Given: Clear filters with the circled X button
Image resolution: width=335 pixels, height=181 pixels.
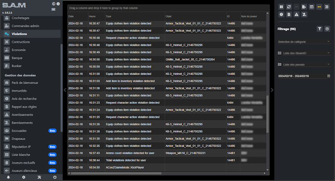Looking at the screenshot, I should (327, 29).
